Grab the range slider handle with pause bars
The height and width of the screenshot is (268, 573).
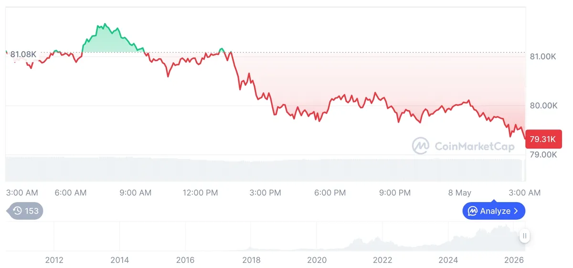click(x=525, y=236)
